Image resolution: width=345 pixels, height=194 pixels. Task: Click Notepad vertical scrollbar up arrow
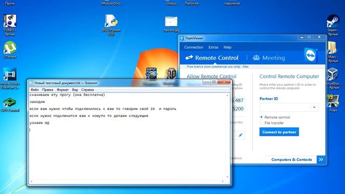(227, 95)
